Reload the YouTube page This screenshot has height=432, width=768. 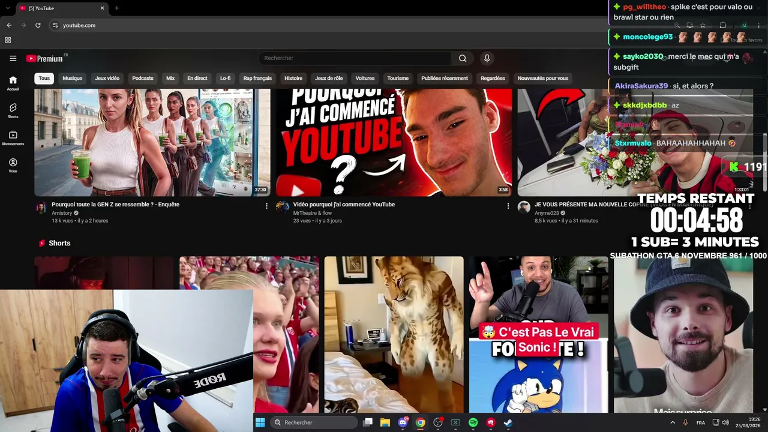pyautogui.click(x=38, y=25)
